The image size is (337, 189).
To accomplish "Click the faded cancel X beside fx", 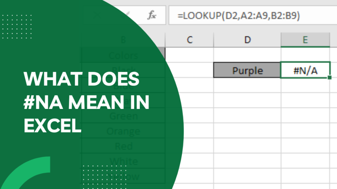I will (97, 16).
